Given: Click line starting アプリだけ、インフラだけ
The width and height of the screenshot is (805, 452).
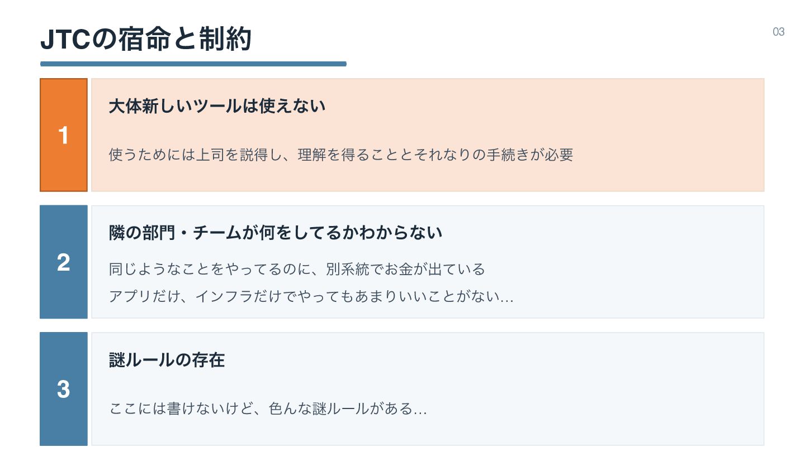Looking at the screenshot, I should (x=311, y=296).
